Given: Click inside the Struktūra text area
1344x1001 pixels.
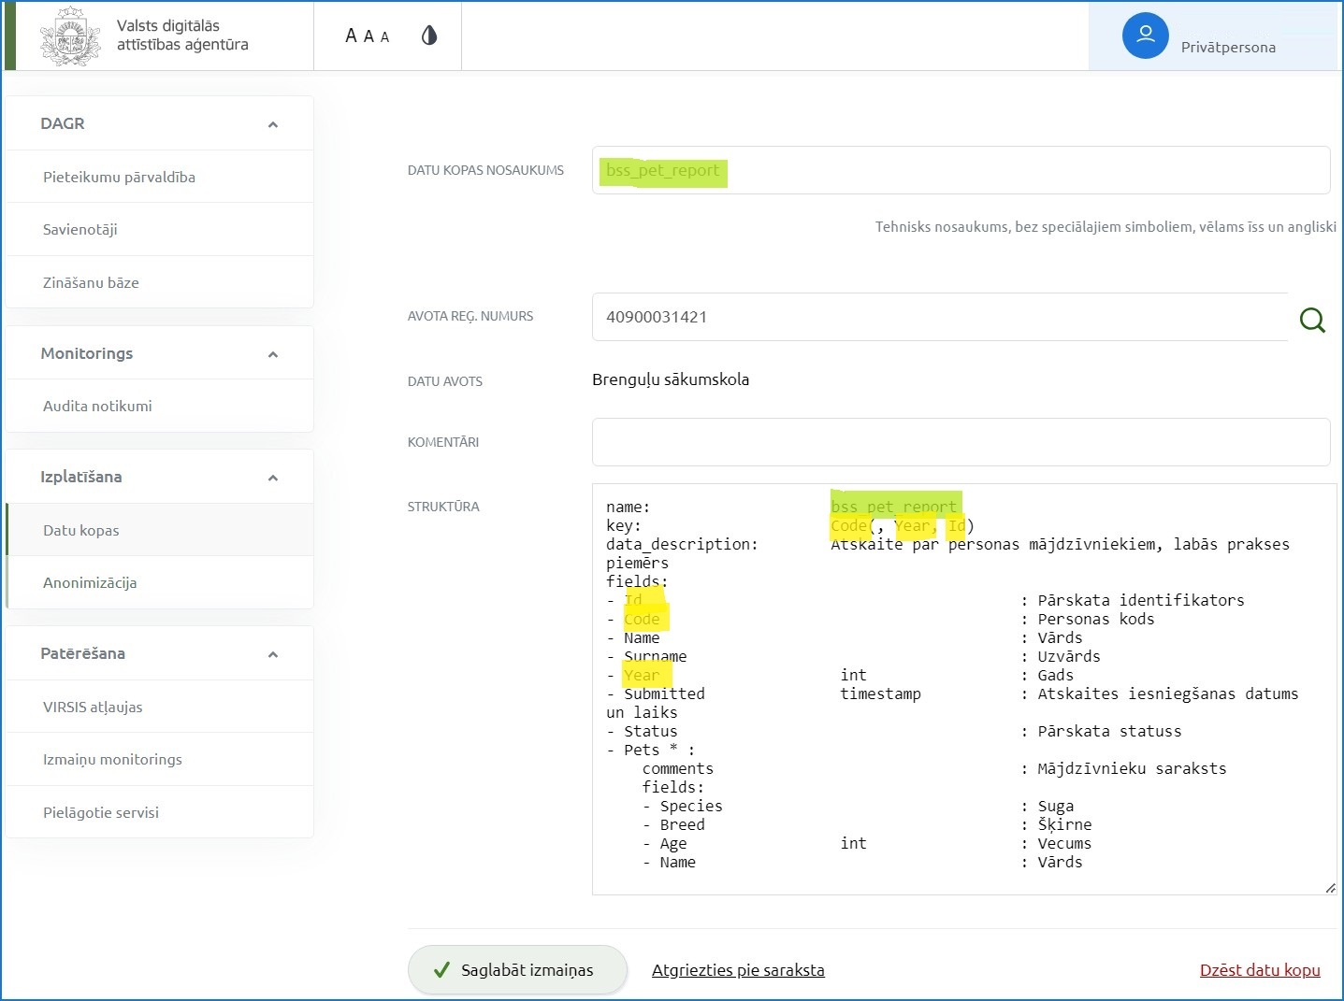Looking at the screenshot, I should coord(964,689).
